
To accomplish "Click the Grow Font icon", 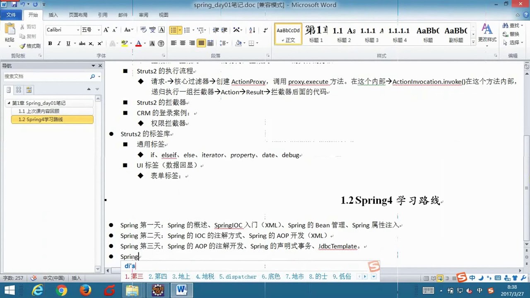I will coord(106,30).
